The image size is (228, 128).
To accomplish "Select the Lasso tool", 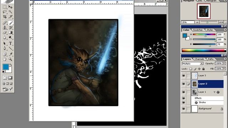I will (x=5, y=12).
